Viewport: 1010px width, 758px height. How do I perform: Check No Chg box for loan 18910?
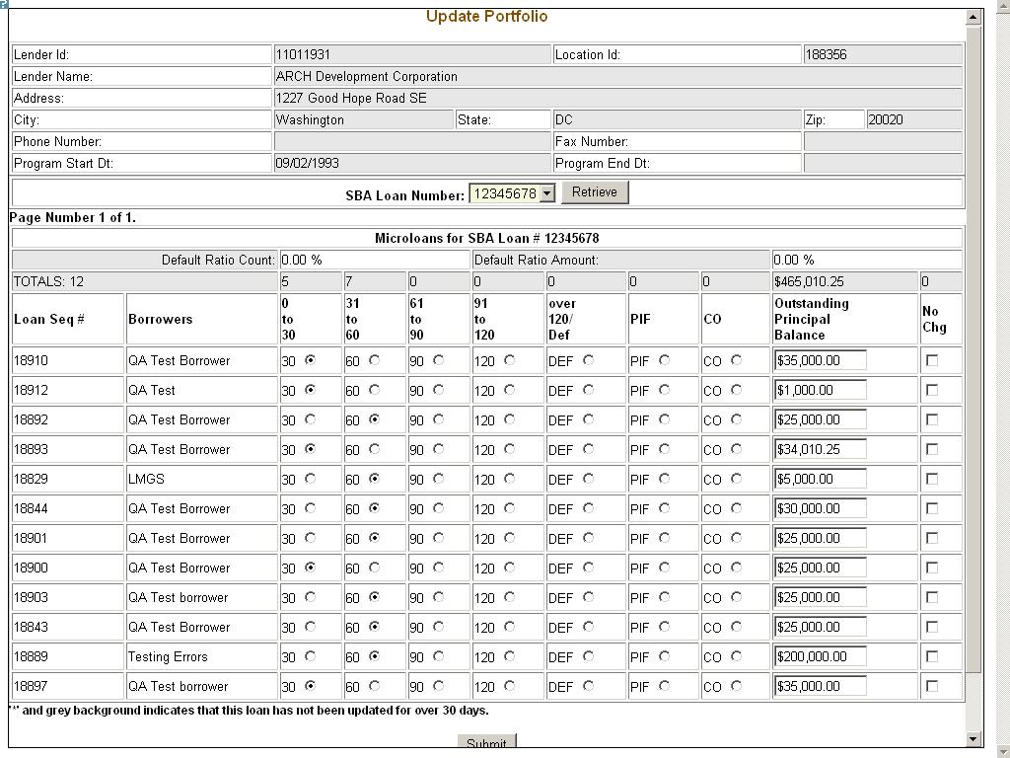932,360
